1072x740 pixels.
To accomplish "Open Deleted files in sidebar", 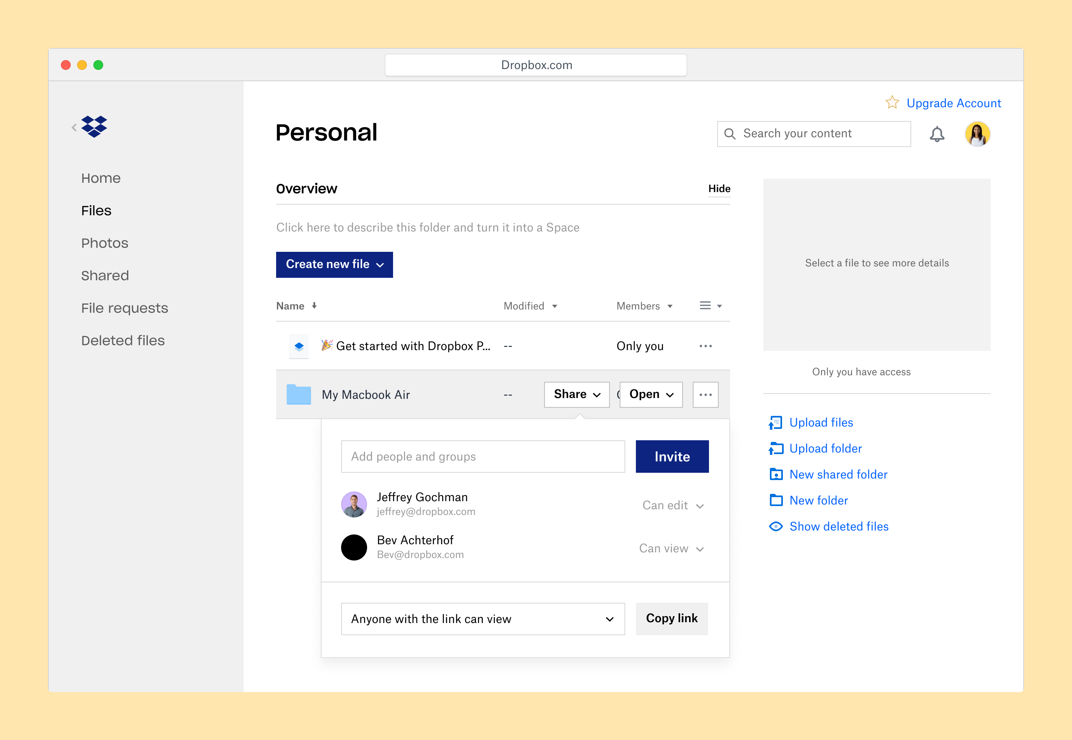I will pyautogui.click(x=123, y=340).
